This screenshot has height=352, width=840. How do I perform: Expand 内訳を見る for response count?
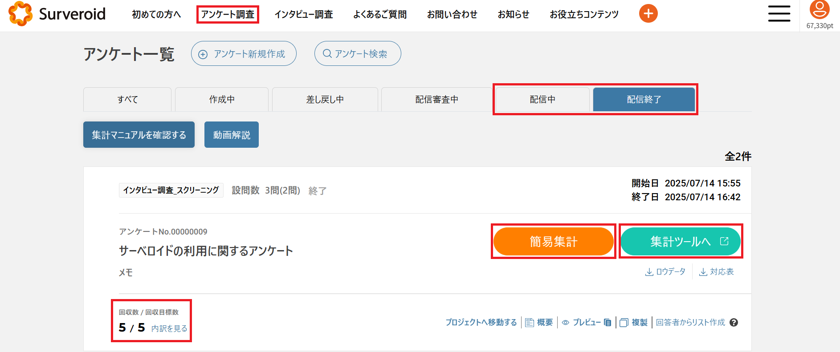coord(169,328)
